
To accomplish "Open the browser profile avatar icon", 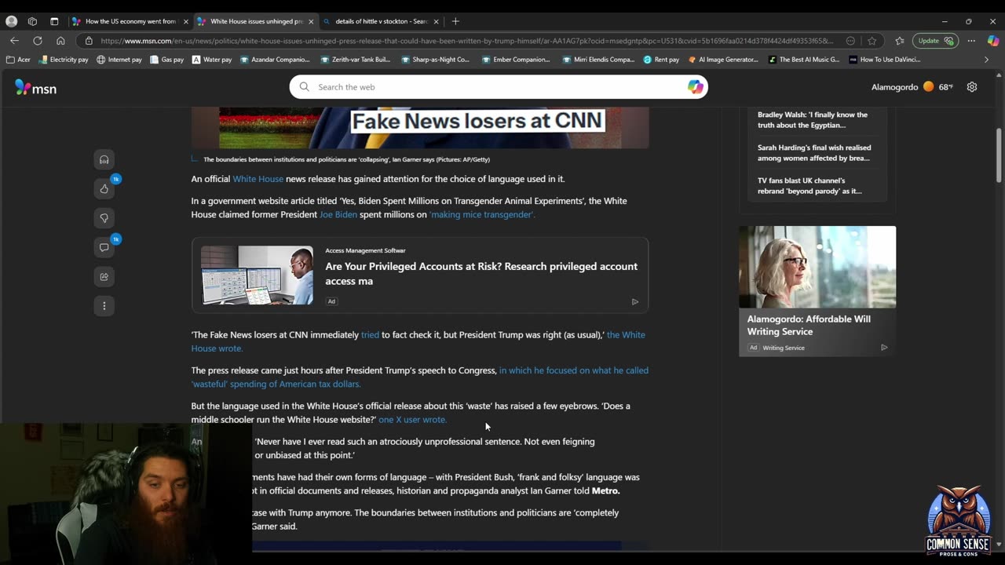I will click(x=11, y=21).
